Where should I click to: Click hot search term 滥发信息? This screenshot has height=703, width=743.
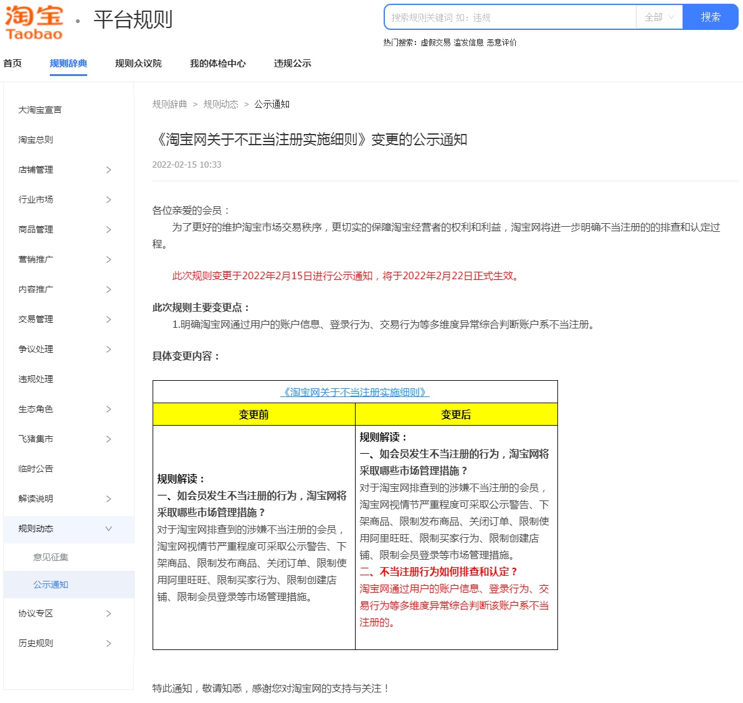point(468,42)
